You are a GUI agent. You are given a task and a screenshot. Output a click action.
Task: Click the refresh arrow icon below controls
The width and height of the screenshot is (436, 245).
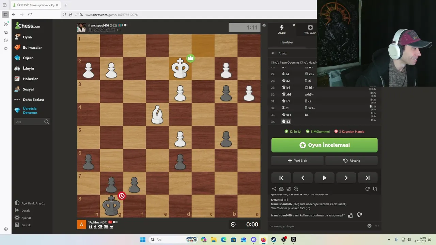(x=368, y=189)
